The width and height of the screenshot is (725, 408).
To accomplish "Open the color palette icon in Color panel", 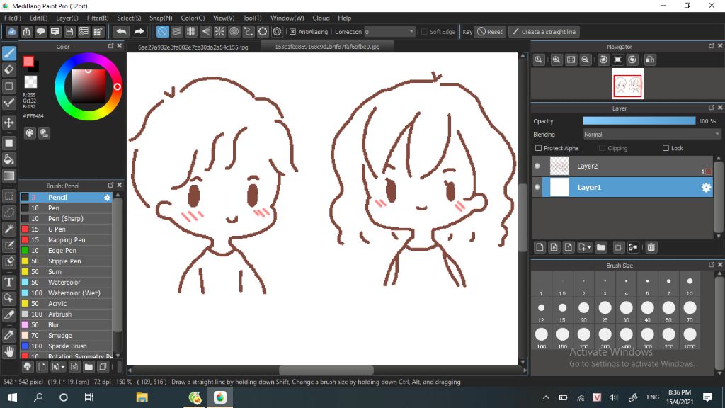I will pyautogui.click(x=30, y=133).
